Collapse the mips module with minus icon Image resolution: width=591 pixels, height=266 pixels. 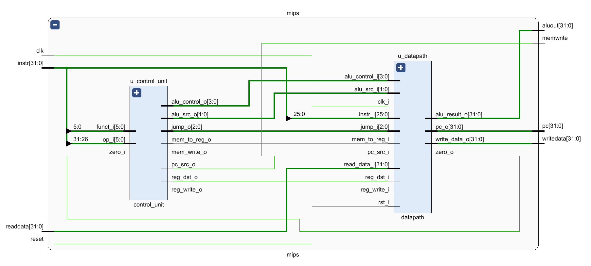[55, 25]
